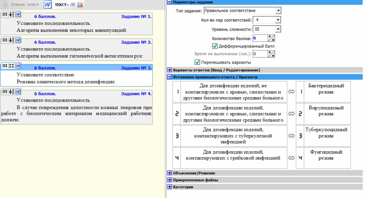
Task: Switch to 'Только текст' mode
Action: (25, 4)
